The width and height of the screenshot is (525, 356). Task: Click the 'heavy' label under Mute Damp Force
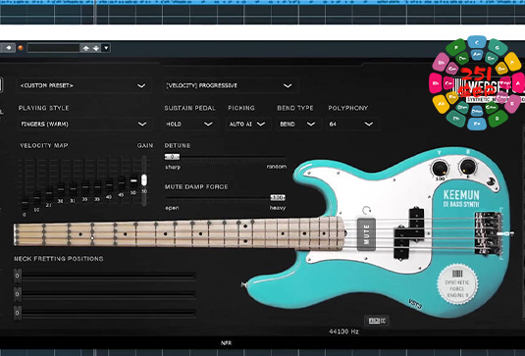tap(278, 208)
